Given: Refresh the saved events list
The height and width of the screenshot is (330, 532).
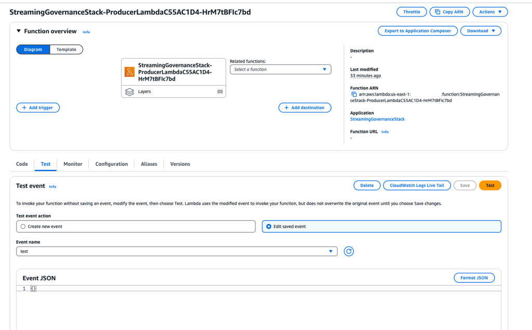Looking at the screenshot, I should pyautogui.click(x=348, y=251).
